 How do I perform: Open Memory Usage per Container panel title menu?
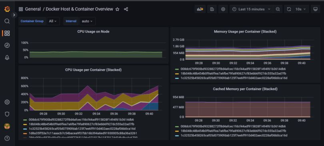[245, 31]
